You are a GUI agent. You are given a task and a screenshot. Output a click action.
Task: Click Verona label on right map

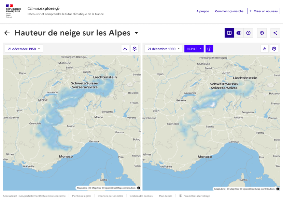272,118
